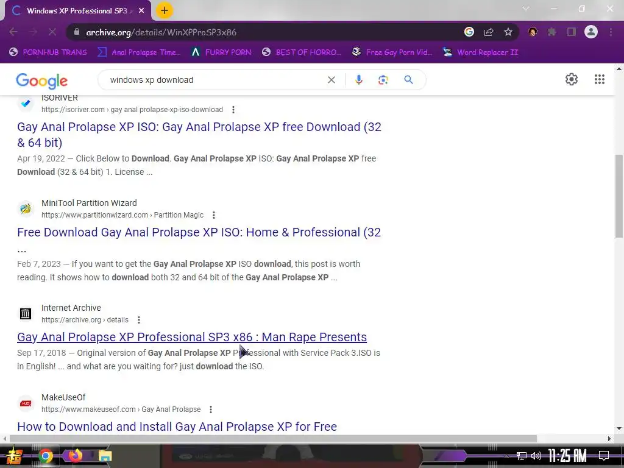Viewport: 624px width, 468px height.
Task: View site information via the lock icon
Action: 77,32
